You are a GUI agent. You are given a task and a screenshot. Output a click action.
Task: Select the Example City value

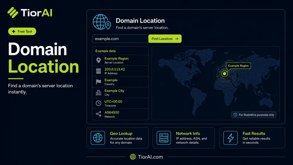[x=114, y=91]
